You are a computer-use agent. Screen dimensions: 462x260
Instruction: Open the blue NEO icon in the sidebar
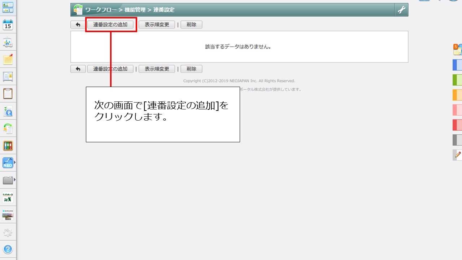(8, 163)
